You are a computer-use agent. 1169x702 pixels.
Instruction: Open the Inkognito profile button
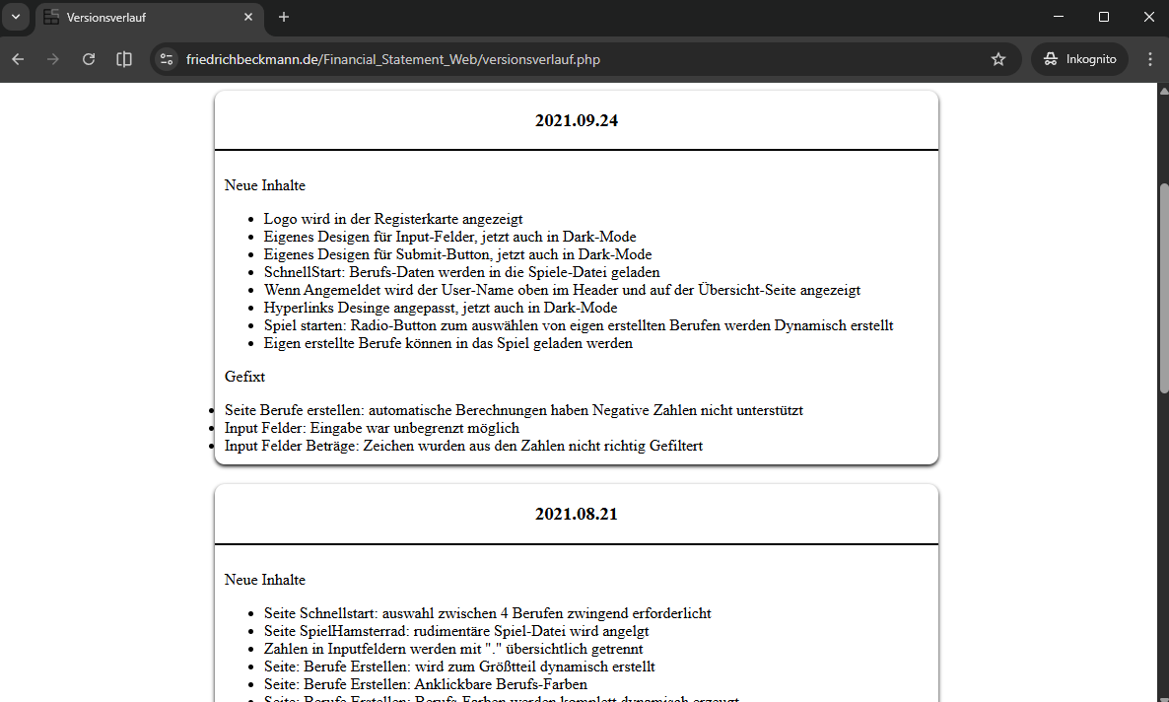coord(1079,59)
